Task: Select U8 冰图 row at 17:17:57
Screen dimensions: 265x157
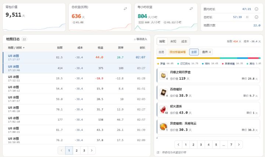Action: 77,57
